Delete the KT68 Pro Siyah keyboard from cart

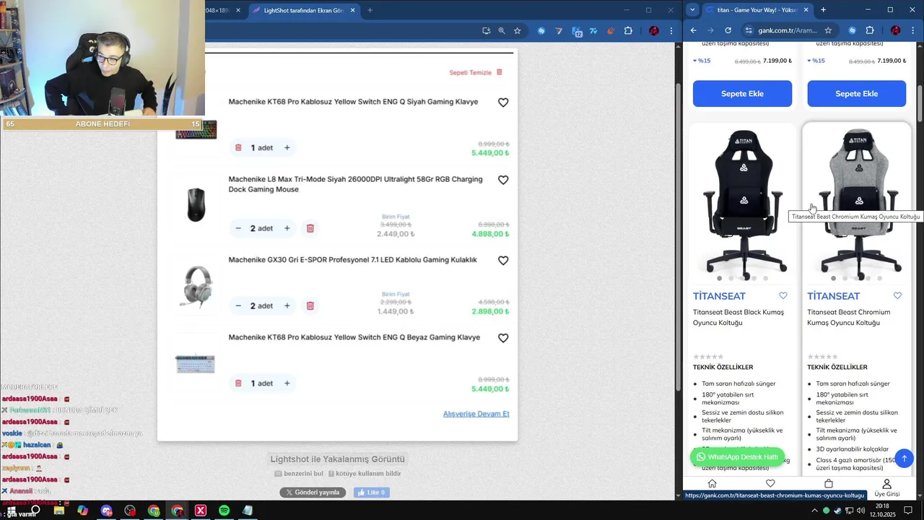coord(238,147)
